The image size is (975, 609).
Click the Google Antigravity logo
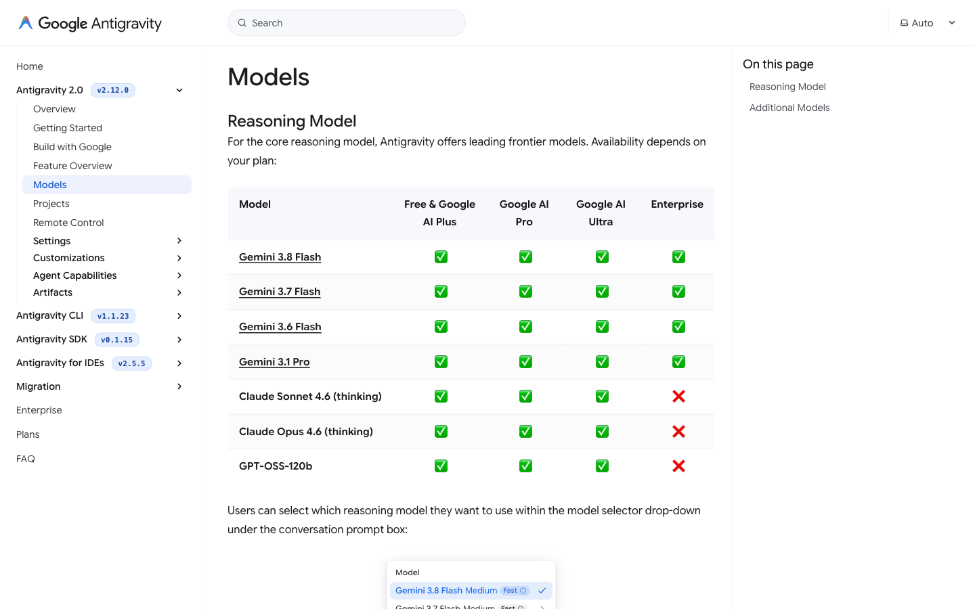coord(90,23)
